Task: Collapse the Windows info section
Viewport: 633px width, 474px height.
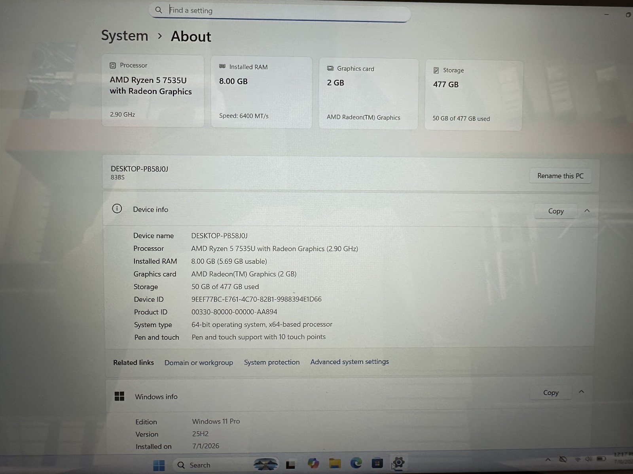Action: click(581, 391)
